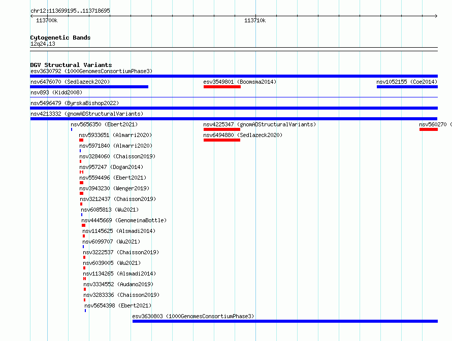Click the esv3630792 1000GenomesConsortiumPhase3 label
Image resolution: width=452 pixels, height=341 pixels.
tap(91, 71)
